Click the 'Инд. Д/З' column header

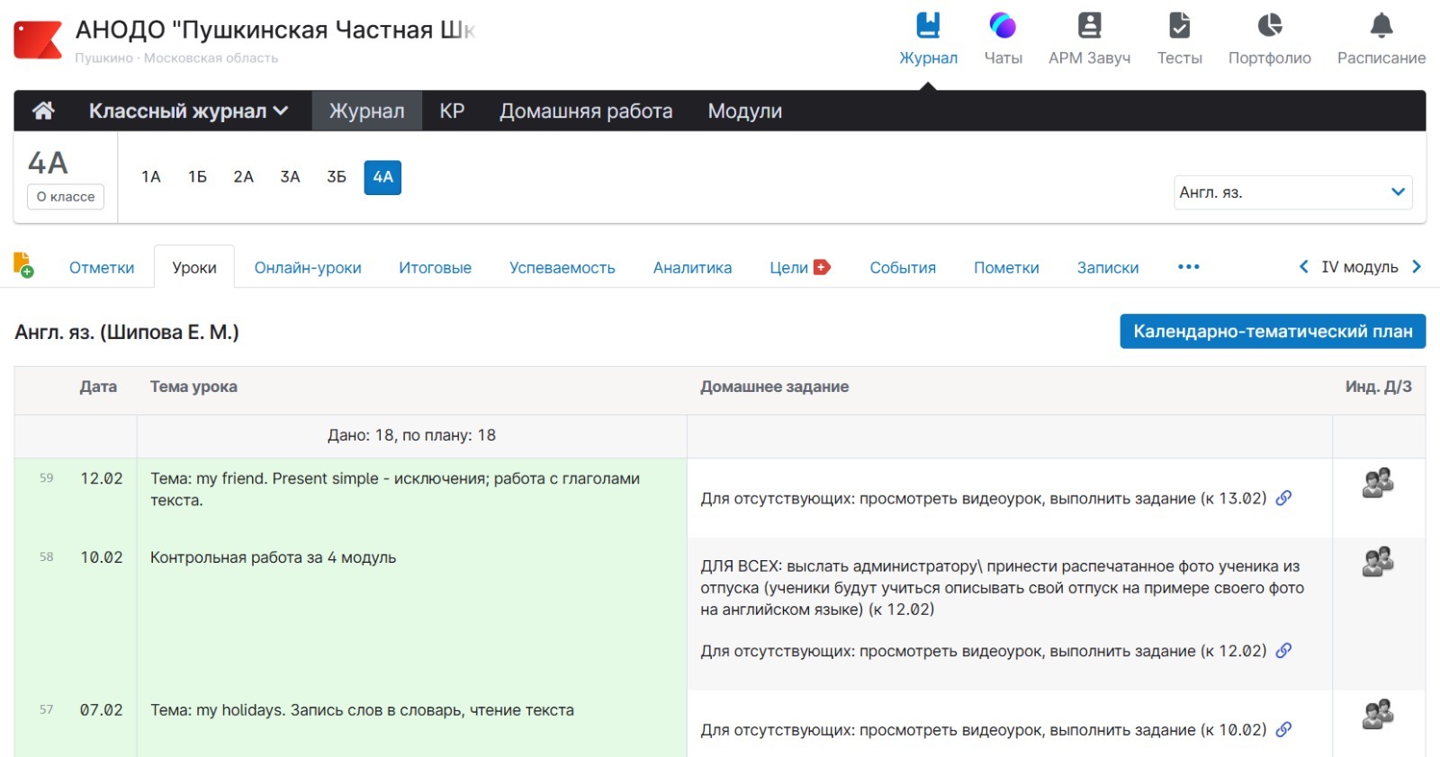coord(1378,387)
